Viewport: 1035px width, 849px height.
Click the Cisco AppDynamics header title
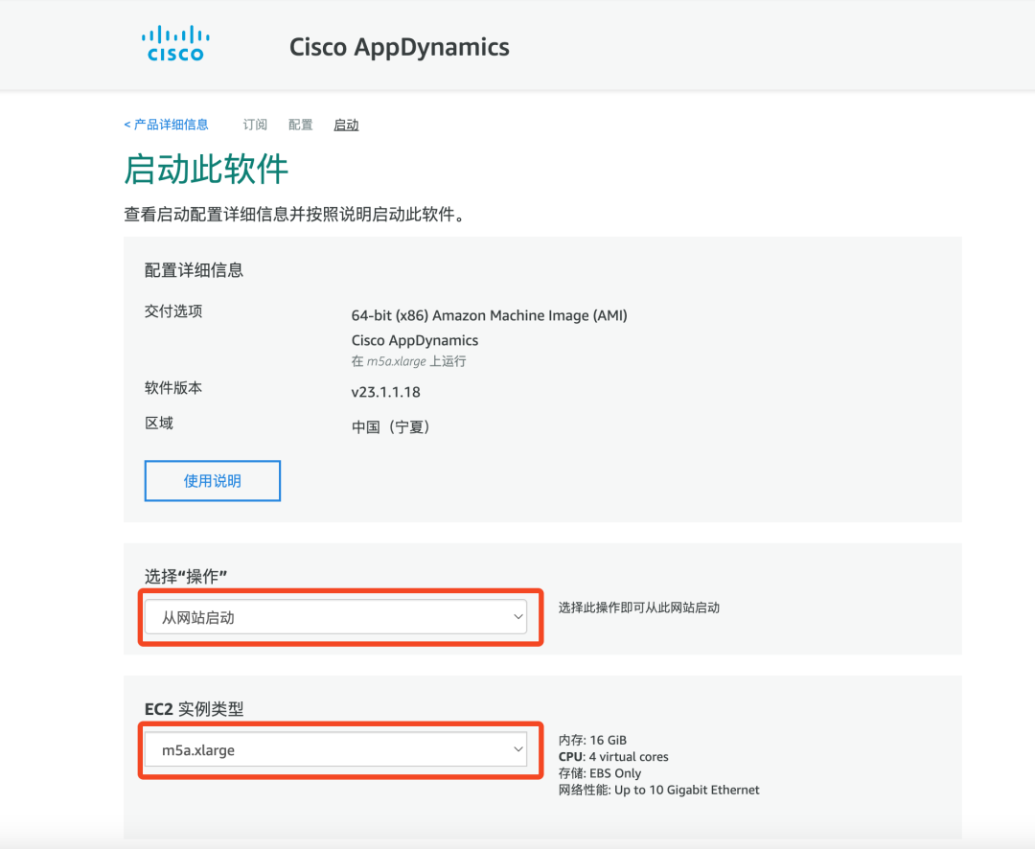(x=399, y=47)
